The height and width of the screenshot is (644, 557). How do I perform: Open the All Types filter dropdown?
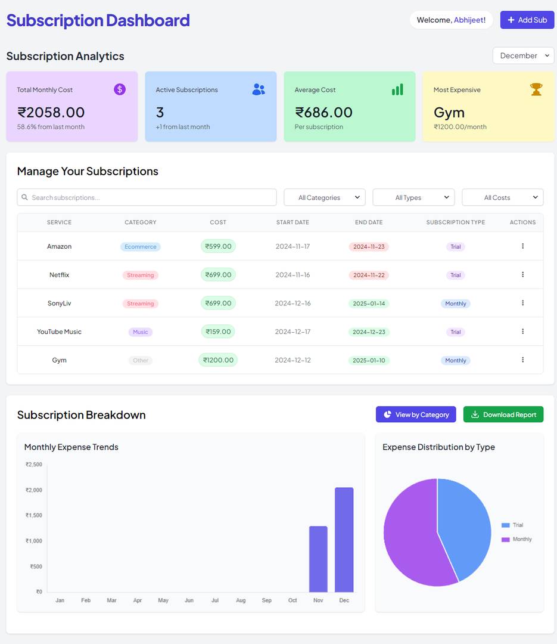click(x=413, y=197)
